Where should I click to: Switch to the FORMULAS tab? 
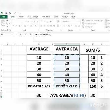point(46,17)
